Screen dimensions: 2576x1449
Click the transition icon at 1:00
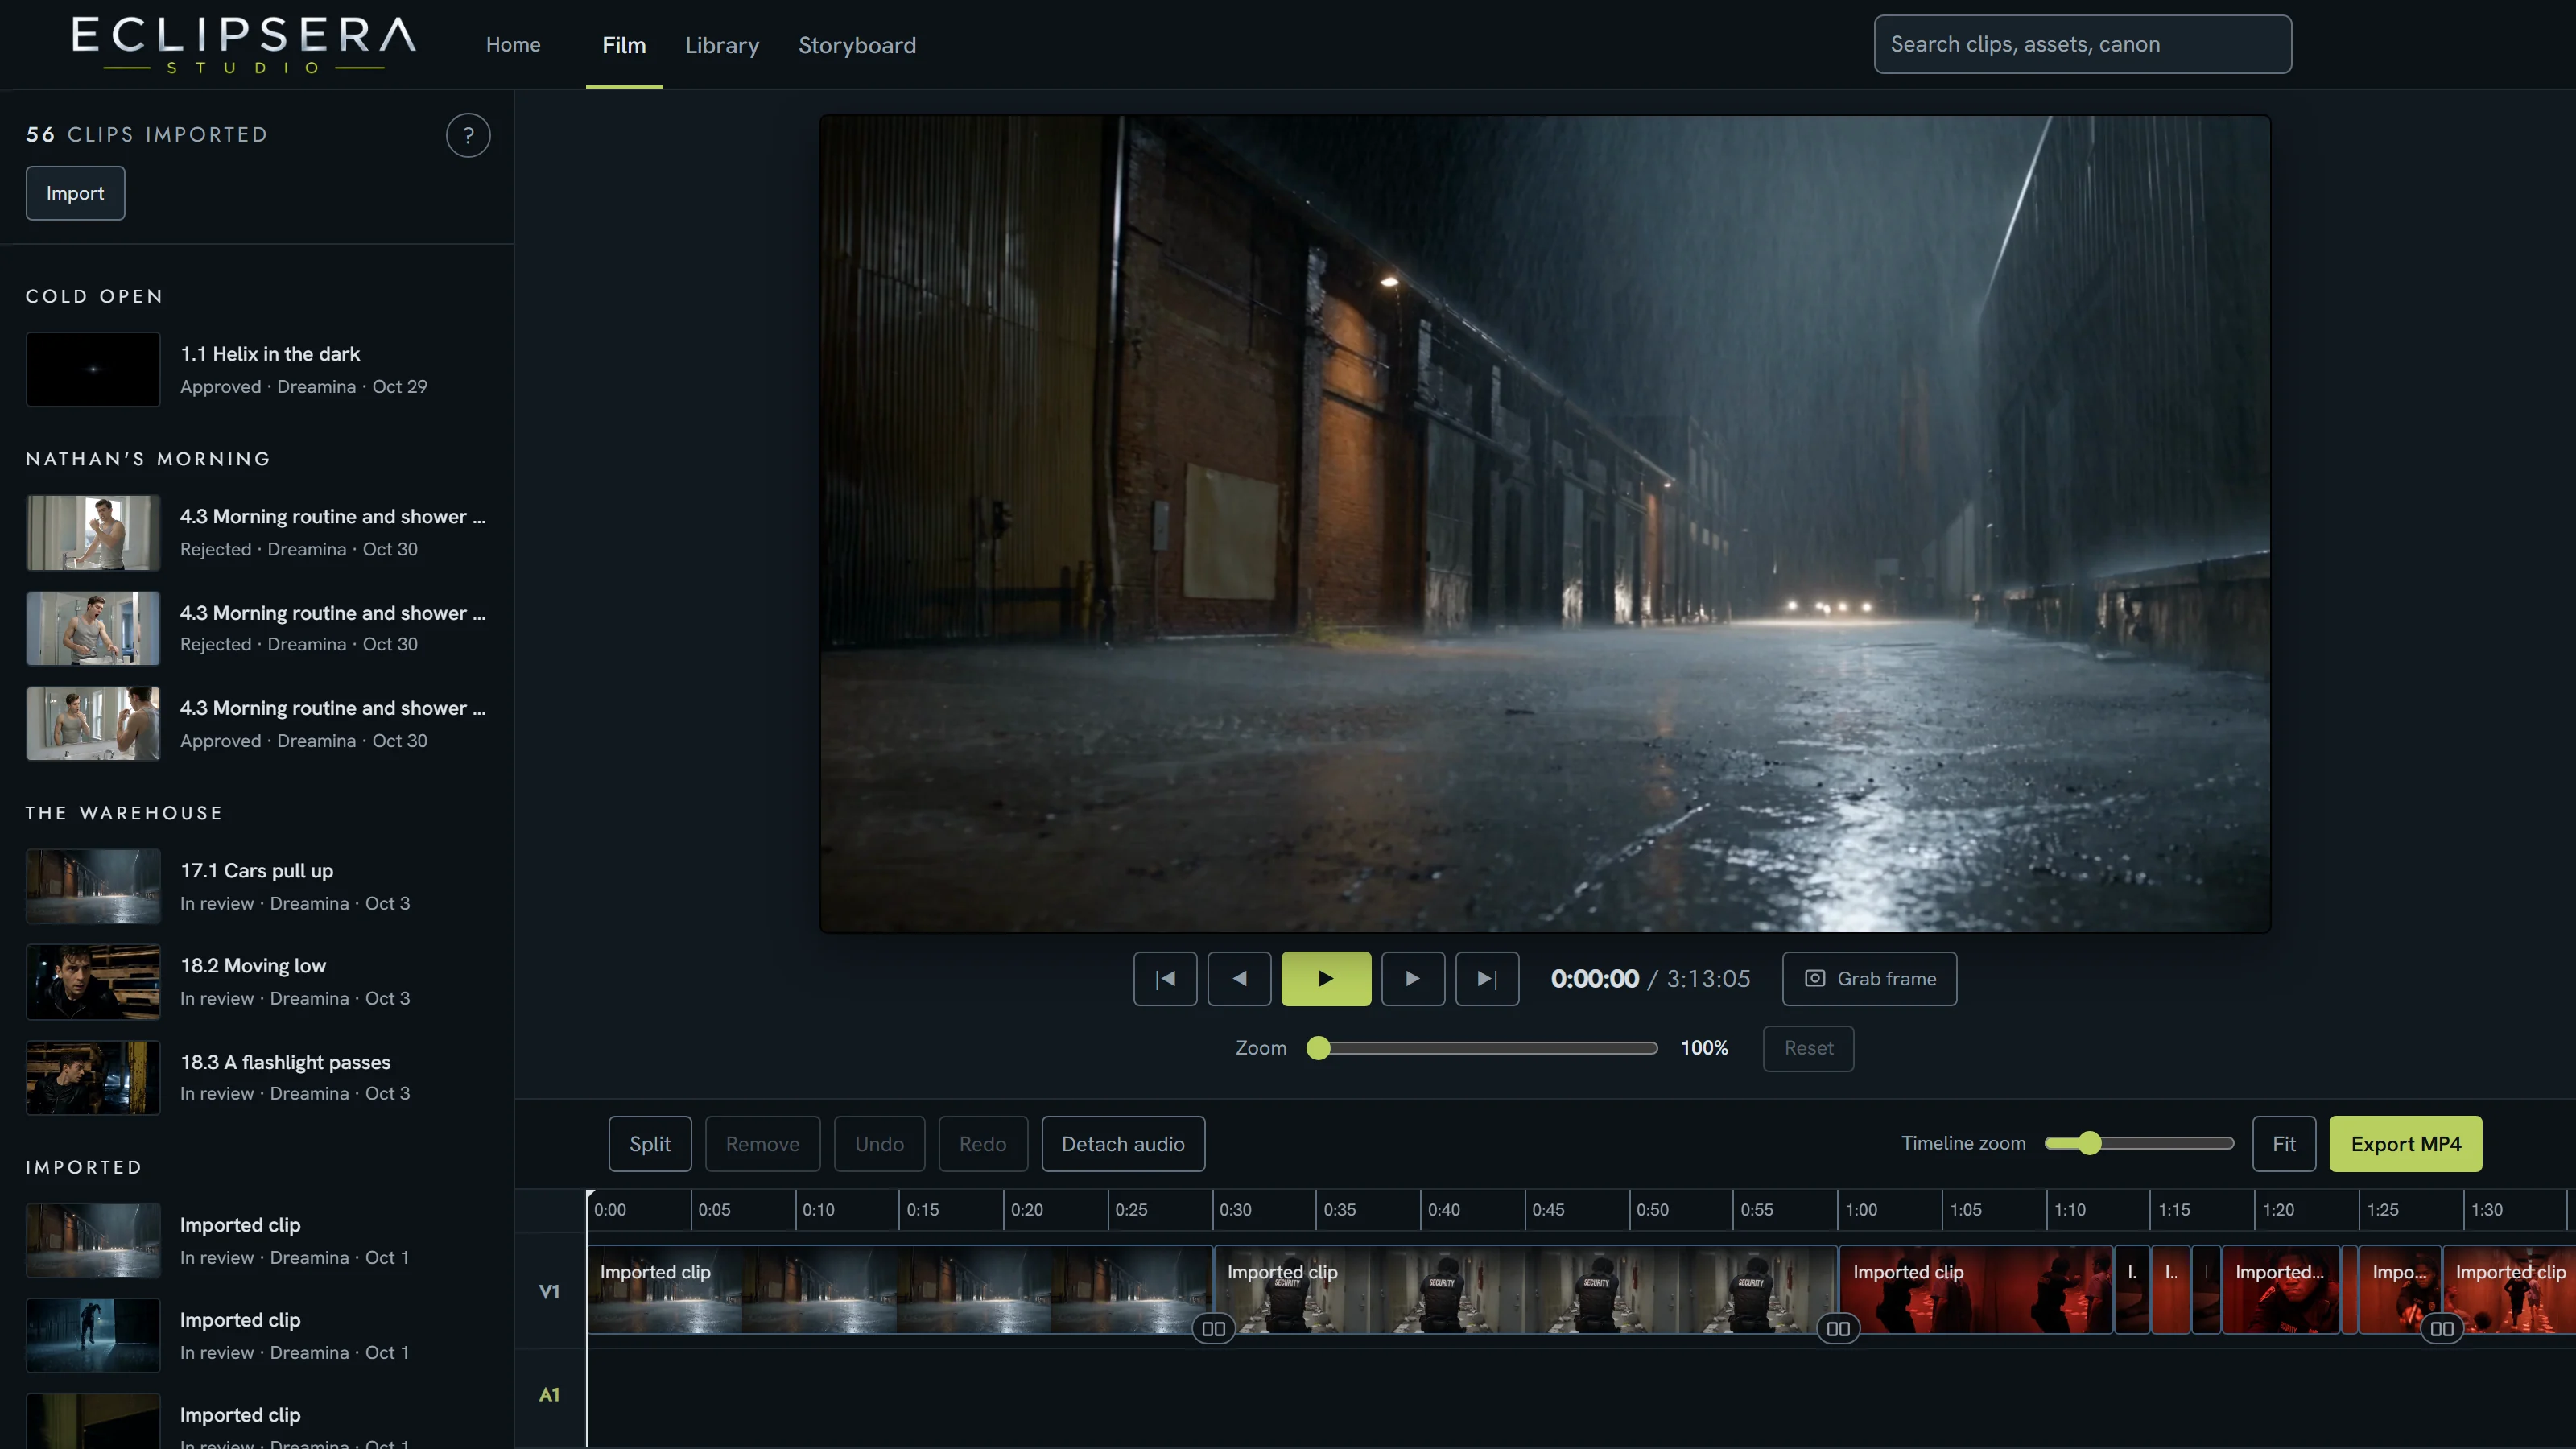tap(1838, 1329)
